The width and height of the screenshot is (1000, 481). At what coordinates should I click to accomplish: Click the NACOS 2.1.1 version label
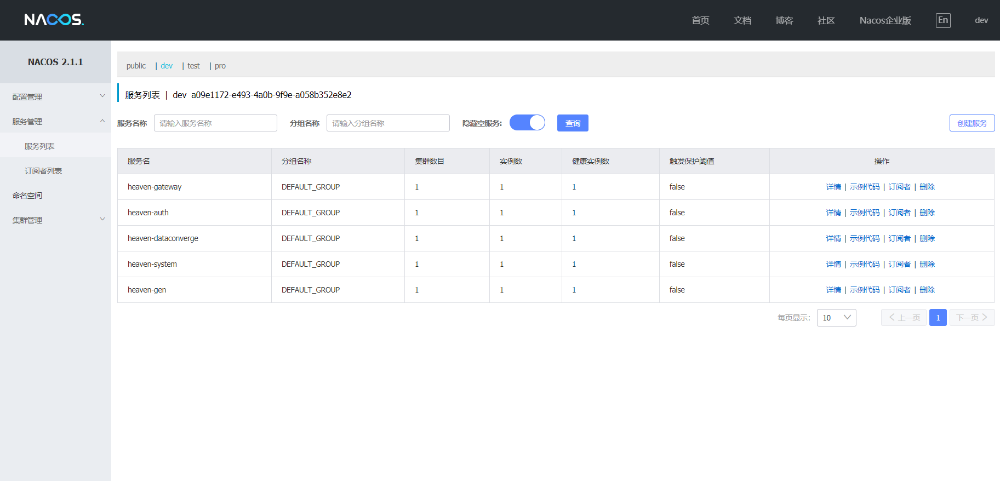55,62
